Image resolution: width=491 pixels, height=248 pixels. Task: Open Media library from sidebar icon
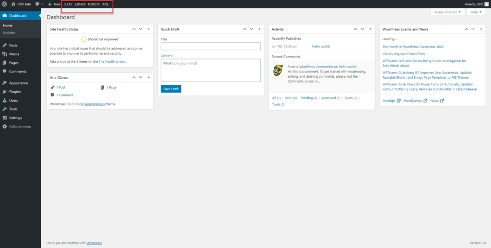(5, 54)
